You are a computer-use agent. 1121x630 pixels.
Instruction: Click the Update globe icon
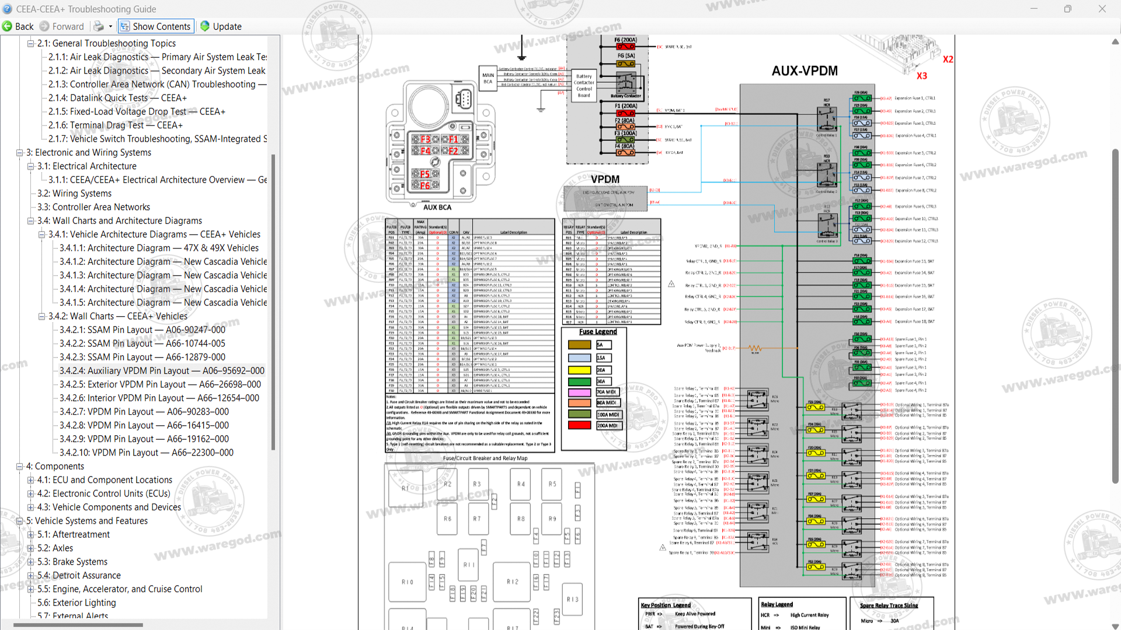point(205,26)
